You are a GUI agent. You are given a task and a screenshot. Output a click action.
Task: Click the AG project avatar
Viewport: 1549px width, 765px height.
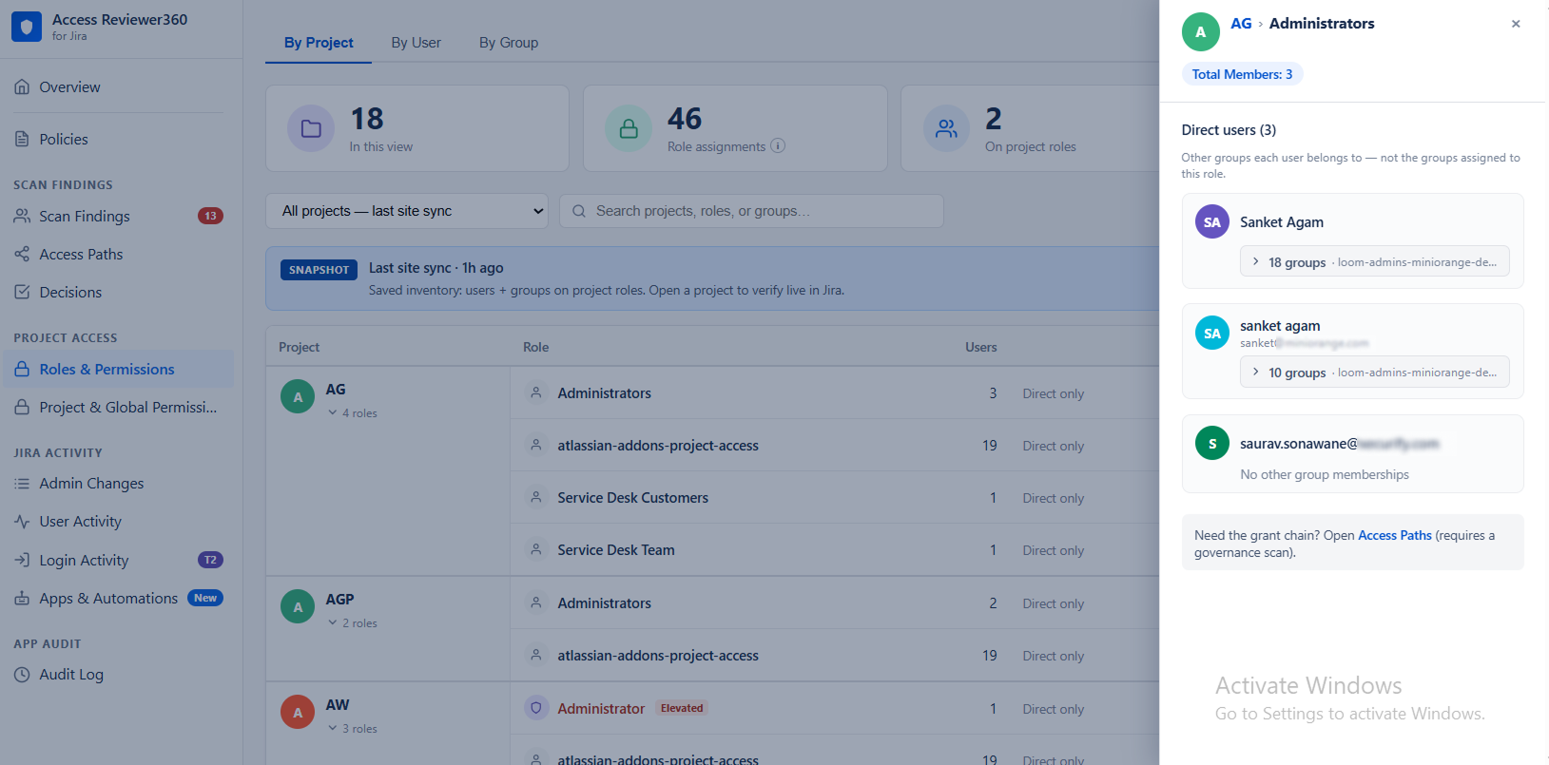[298, 397]
